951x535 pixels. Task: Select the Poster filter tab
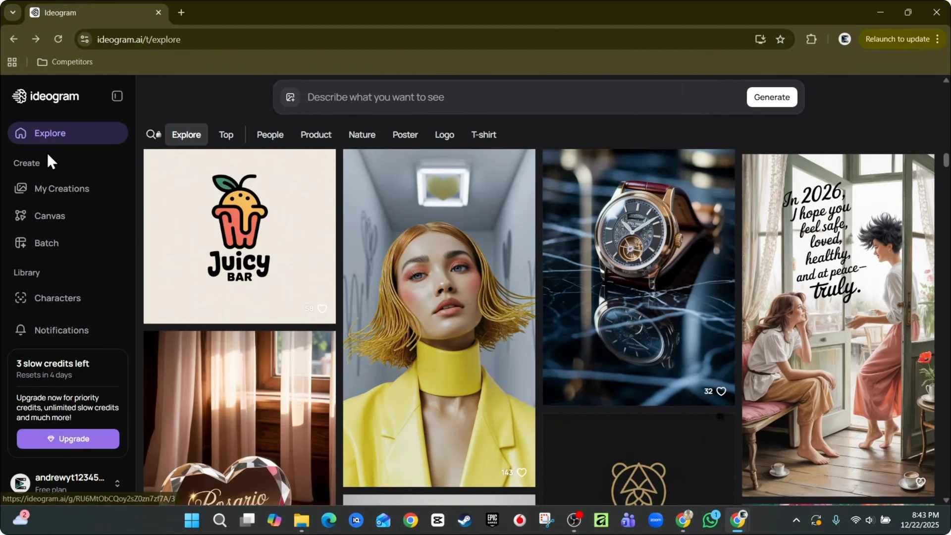click(x=405, y=134)
